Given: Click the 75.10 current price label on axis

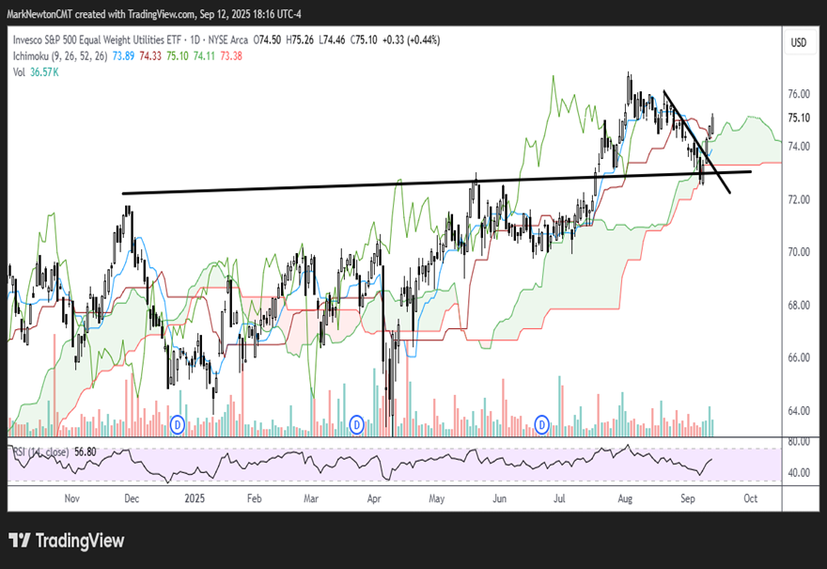Looking at the screenshot, I should coord(799,118).
